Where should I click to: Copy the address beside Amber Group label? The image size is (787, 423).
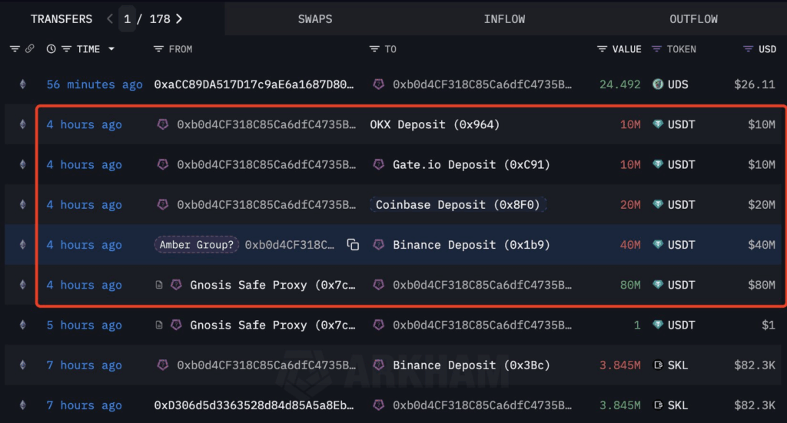pos(353,245)
